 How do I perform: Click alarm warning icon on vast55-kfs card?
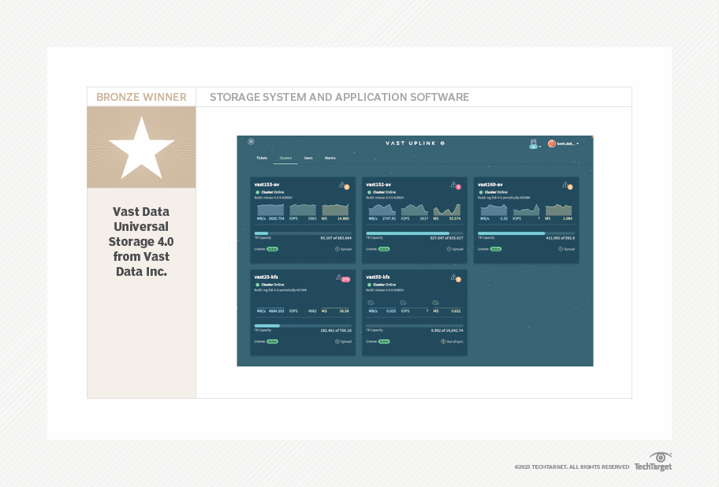(x=453, y=277)
